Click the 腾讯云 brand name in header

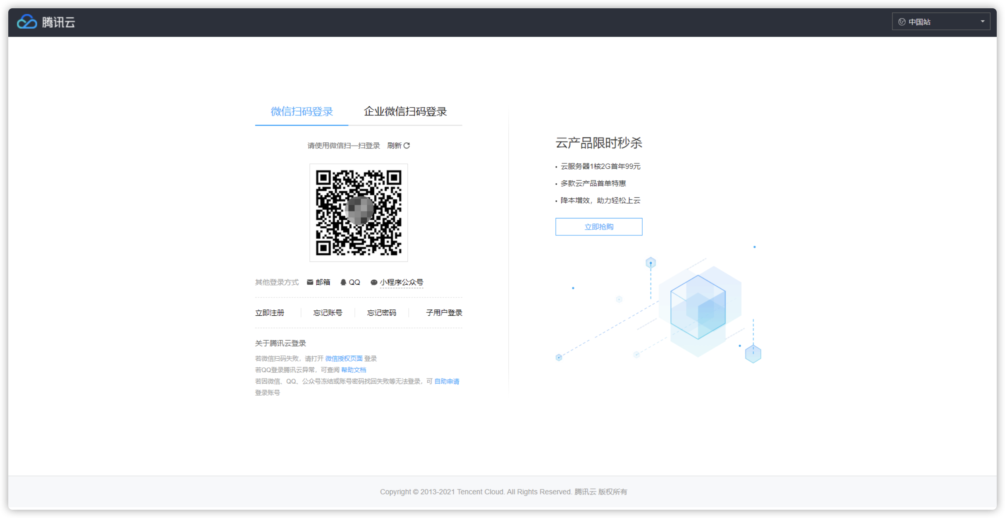pyautogui.click(x=58, y=22)
